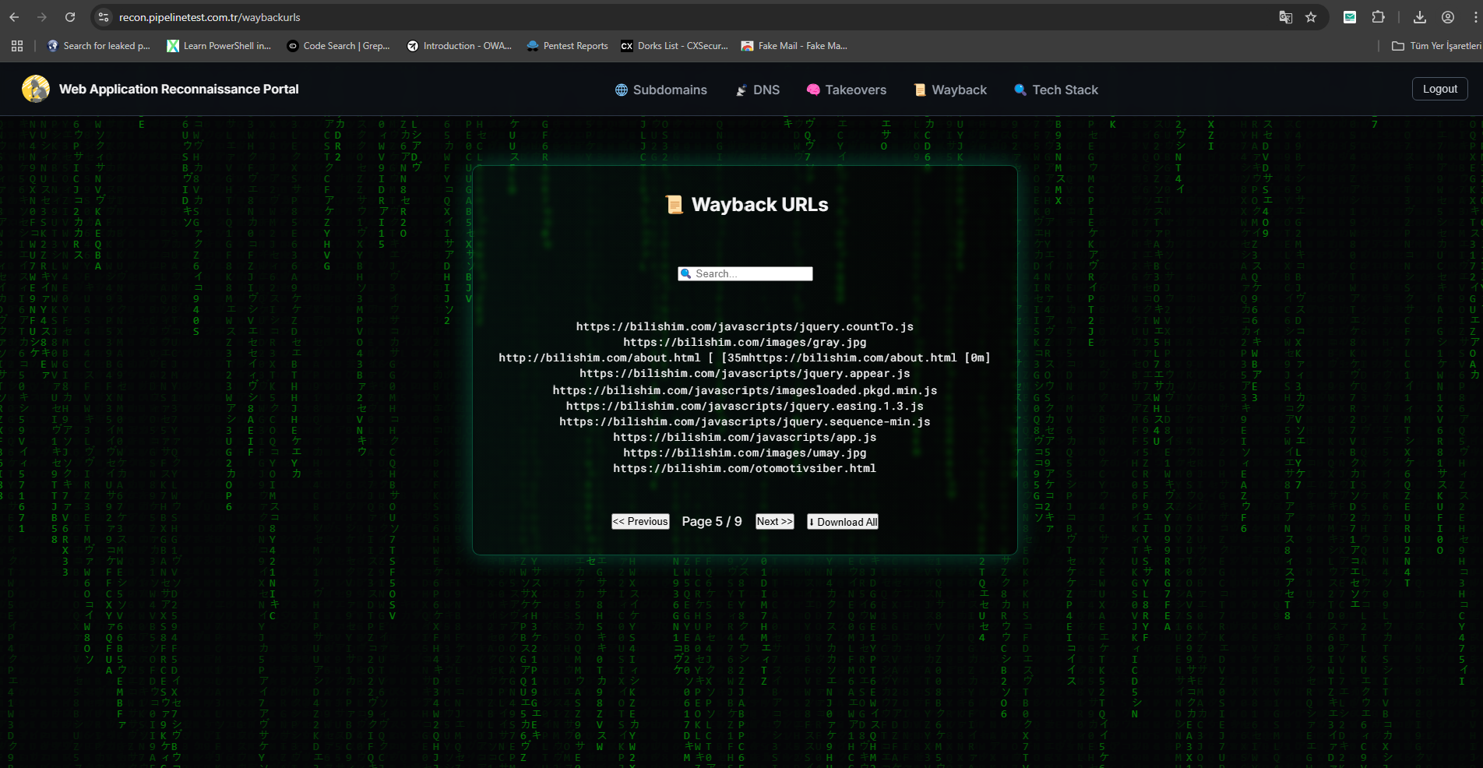Screen dimensions: 1483x768
Task: Open the Tech Stack nav item
Action: tap(1056, 90)
